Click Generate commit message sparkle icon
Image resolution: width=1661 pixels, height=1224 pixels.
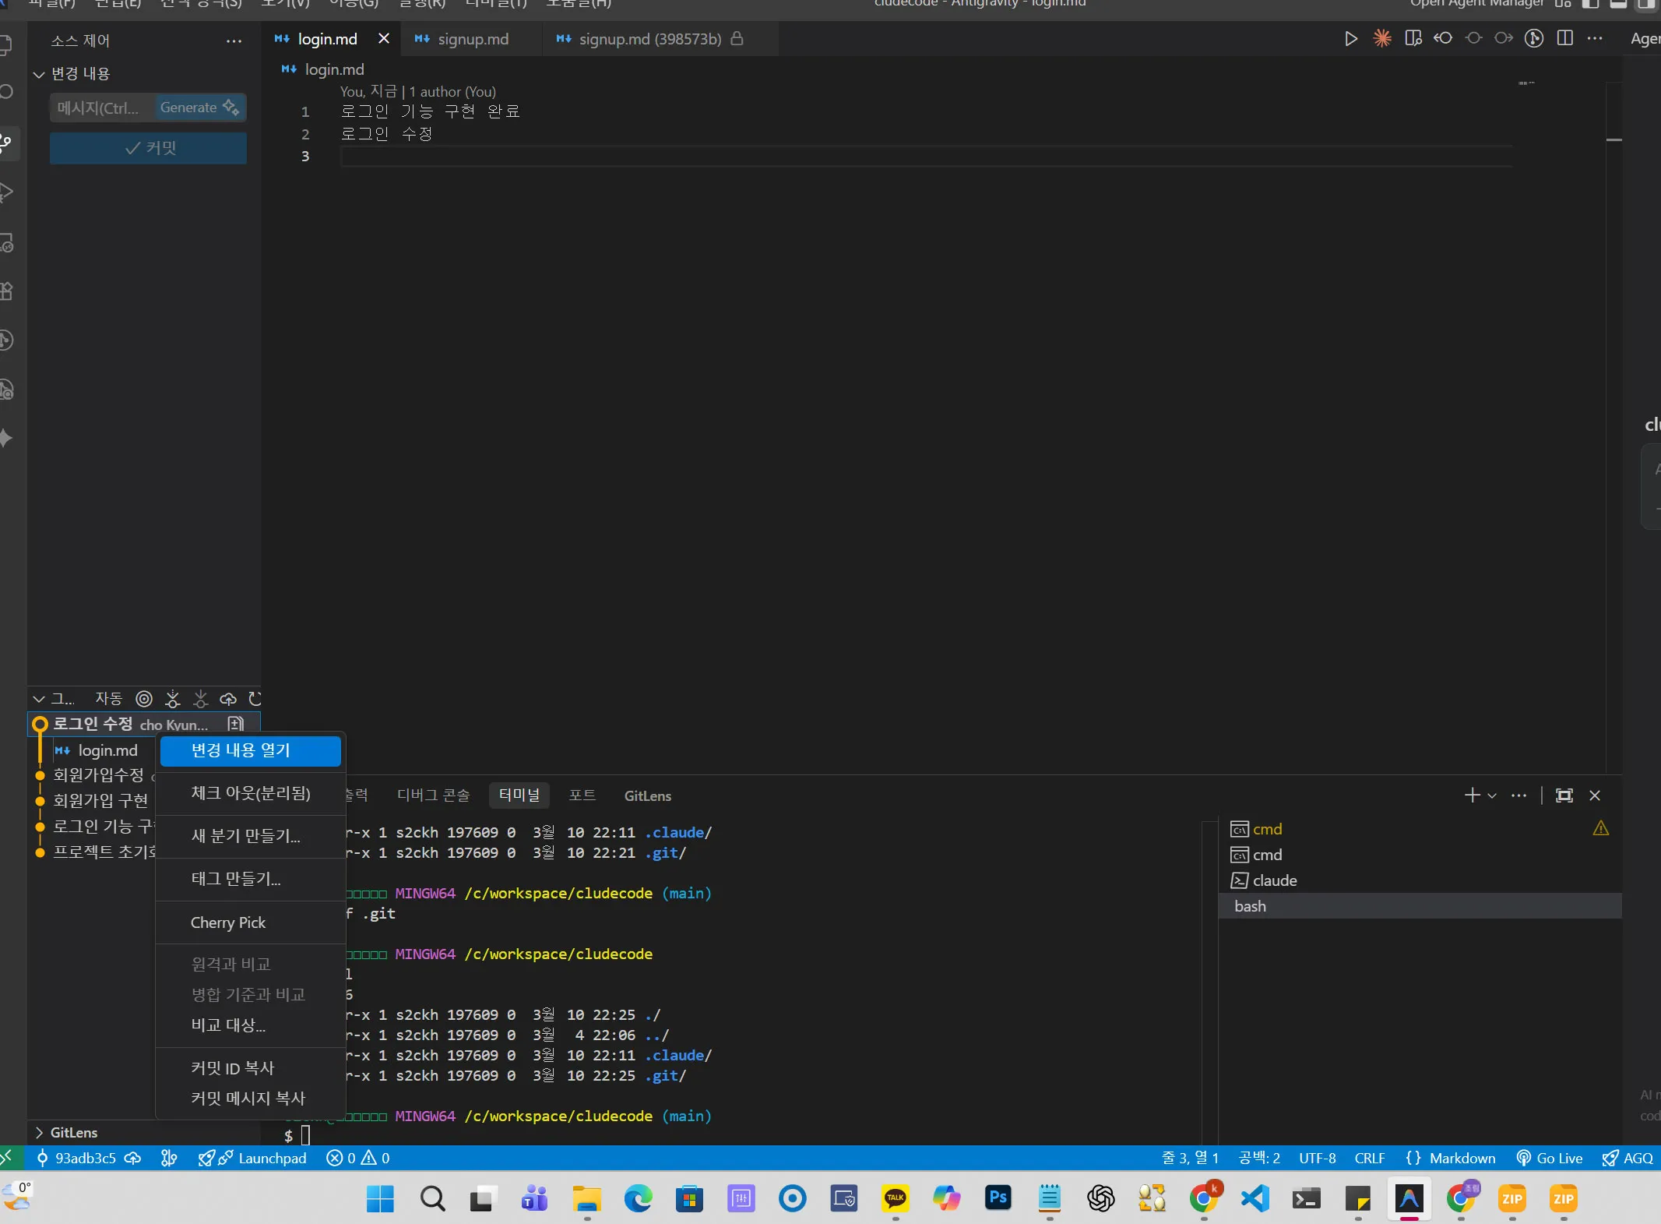point(230,108)
